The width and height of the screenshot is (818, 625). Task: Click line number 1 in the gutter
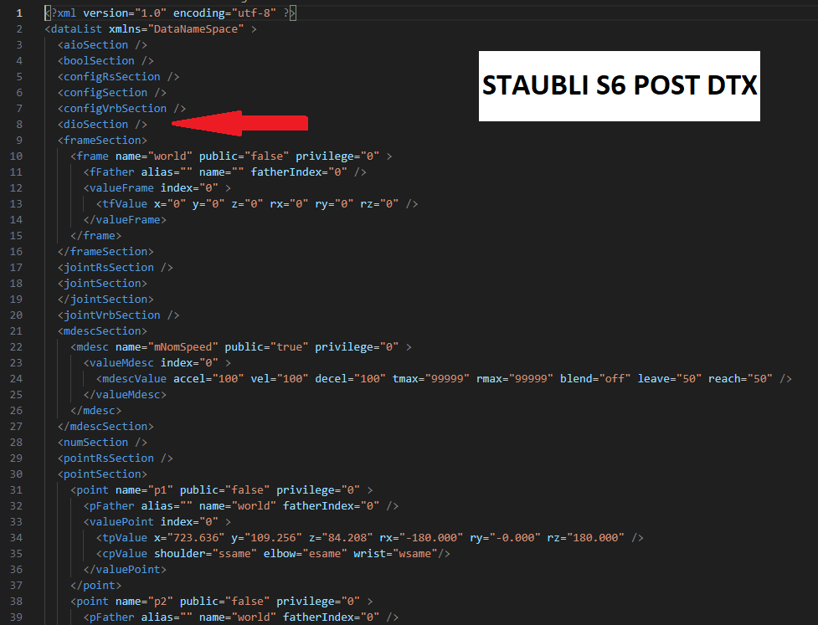tap(19, 13)
